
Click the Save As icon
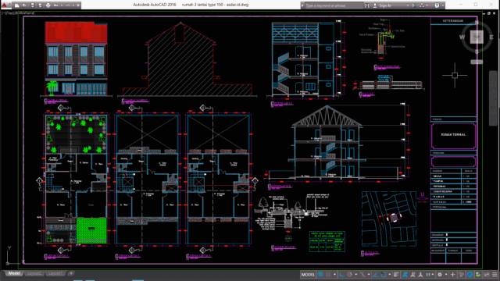click(40, 5)
